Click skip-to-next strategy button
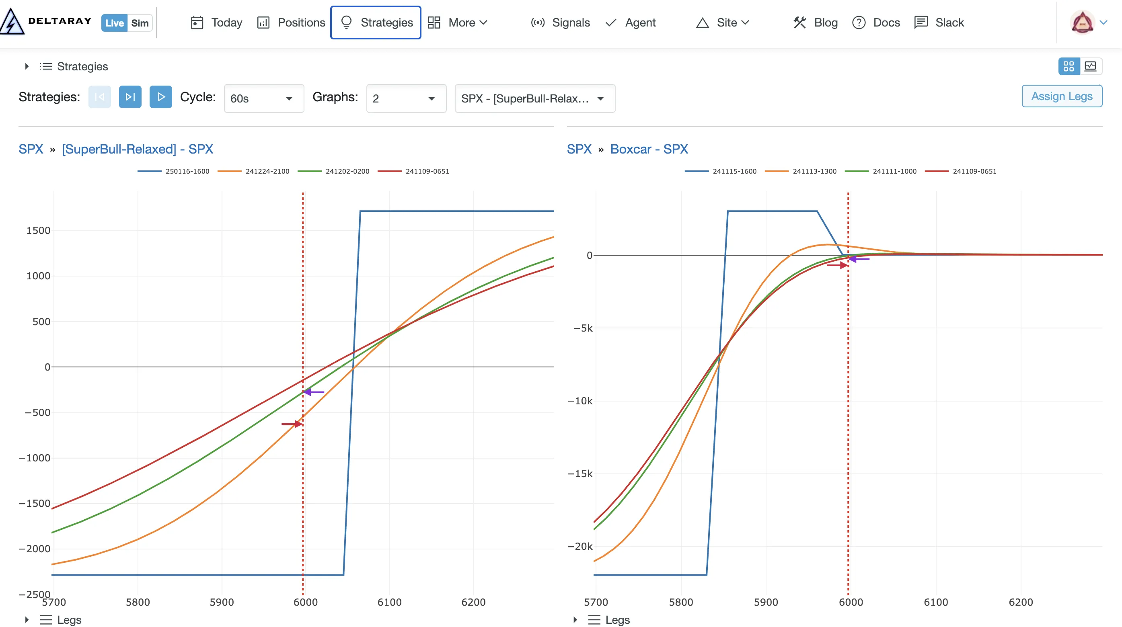The image size is (1122, 627). pos(130,96)
